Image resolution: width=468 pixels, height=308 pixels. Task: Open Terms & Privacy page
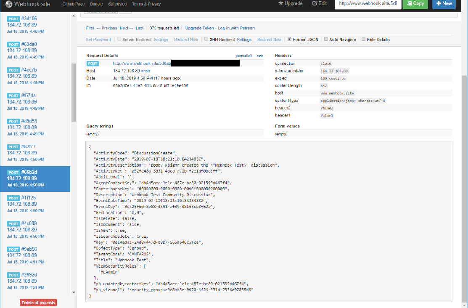point(146,4)
